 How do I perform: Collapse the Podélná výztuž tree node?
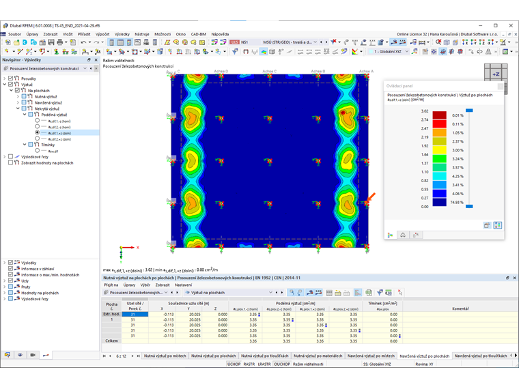(25, 115)
